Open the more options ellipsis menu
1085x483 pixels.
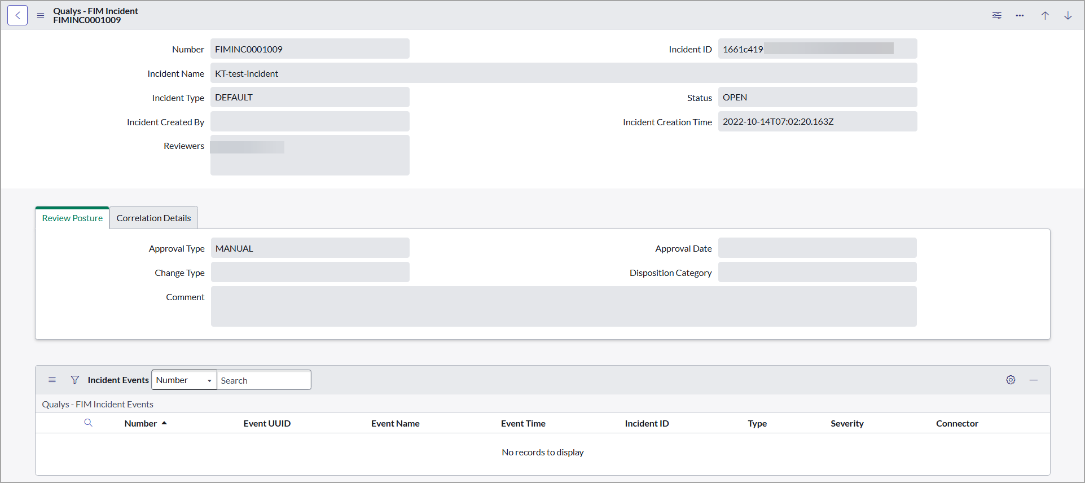tap(1020, 15)
